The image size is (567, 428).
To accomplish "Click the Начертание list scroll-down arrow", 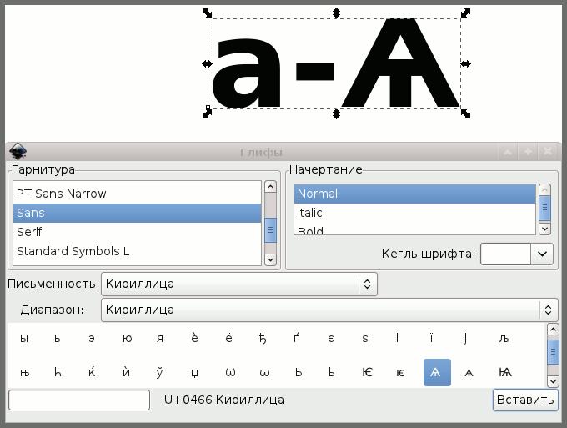I will coord(544,229).
